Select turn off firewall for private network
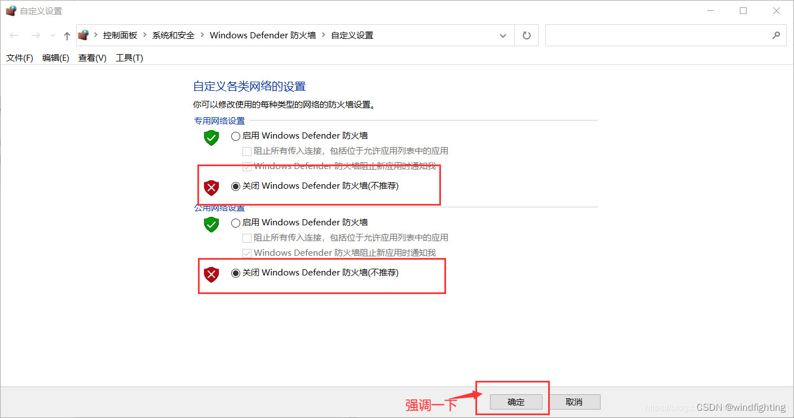Viewport: 794px width, 418px height. 235,186
